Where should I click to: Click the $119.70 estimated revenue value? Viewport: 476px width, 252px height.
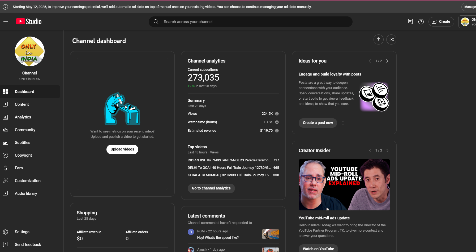[266, 131]
